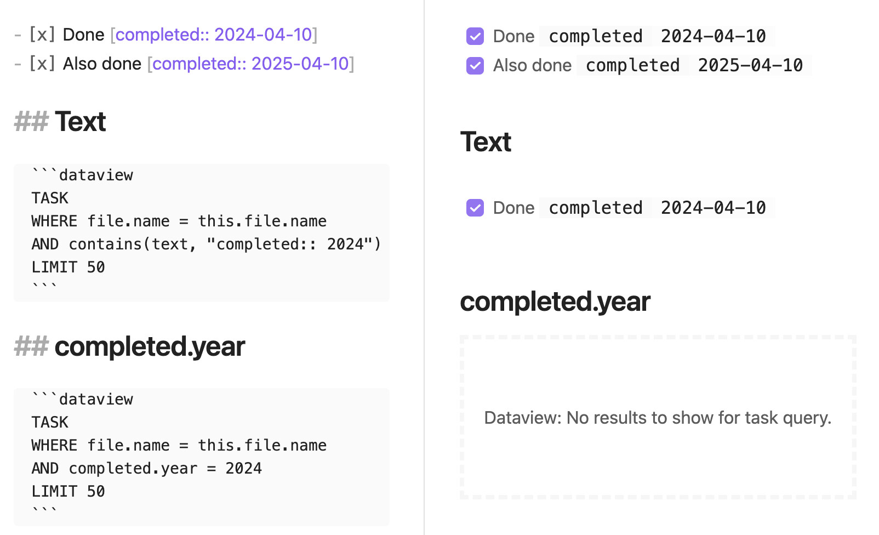Click the 'completed:: 2024-04-10' inline field in editor
Viewport: 879px width, 535px height.
214,35
